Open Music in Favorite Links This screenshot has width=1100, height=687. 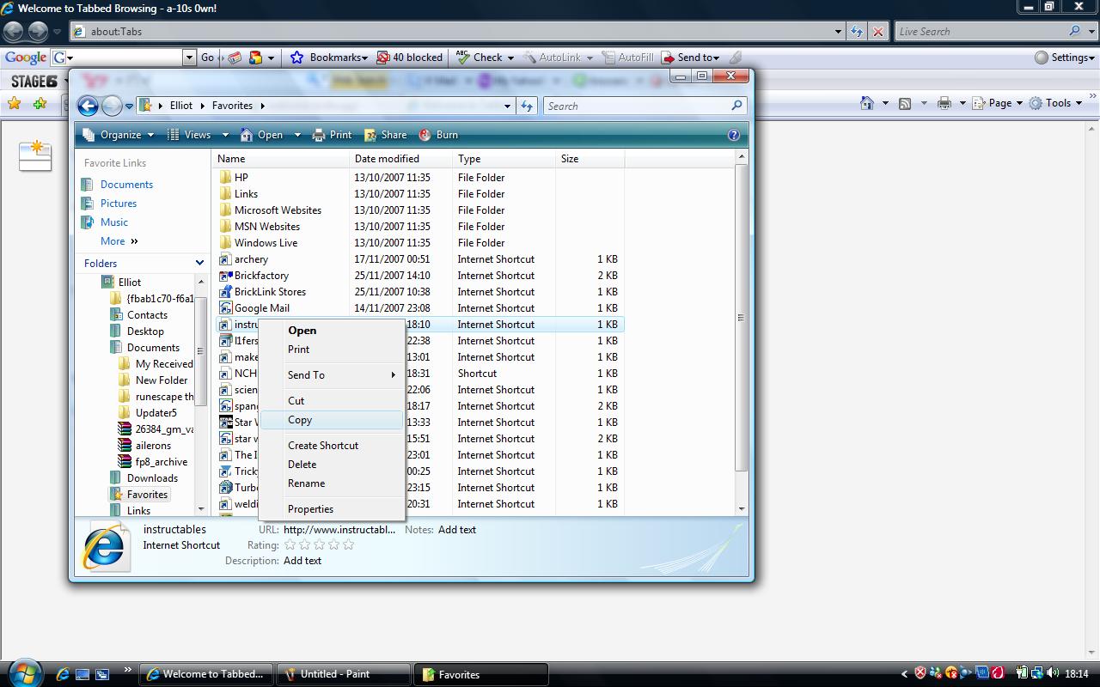point(114,222)
